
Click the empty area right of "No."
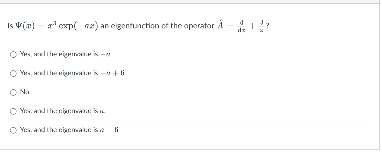[175, 92]
